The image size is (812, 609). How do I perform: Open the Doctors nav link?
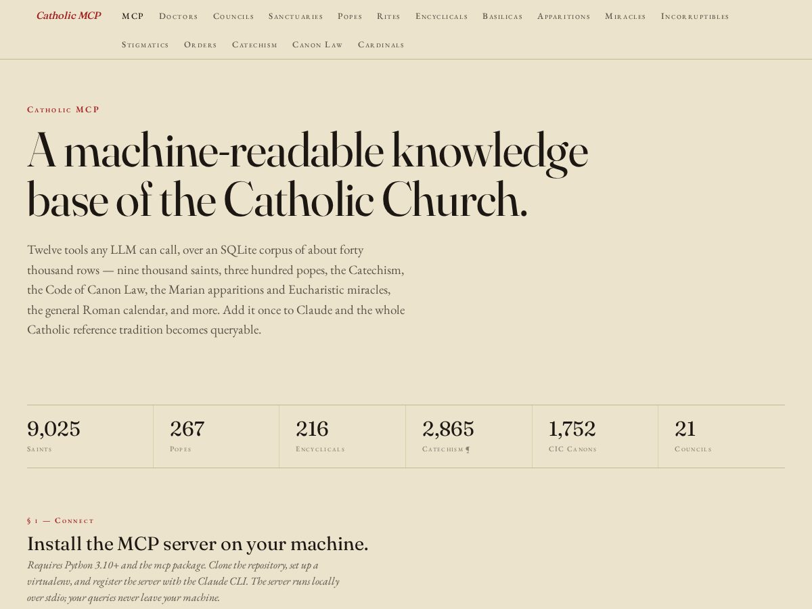point(179,16)
